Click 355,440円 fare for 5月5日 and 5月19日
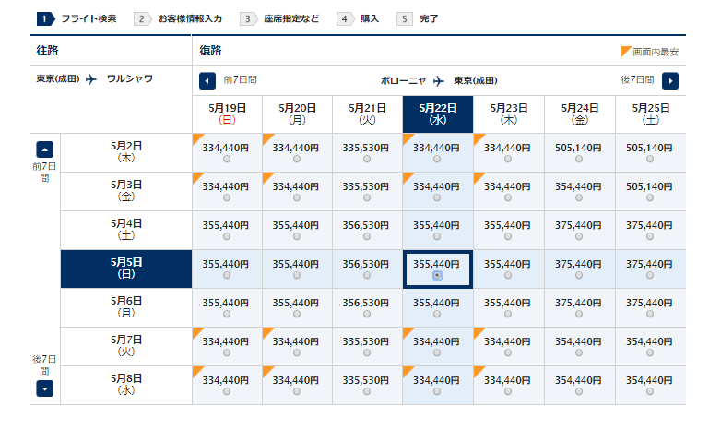This screenshot has height=430, width=721. point(226,264)
